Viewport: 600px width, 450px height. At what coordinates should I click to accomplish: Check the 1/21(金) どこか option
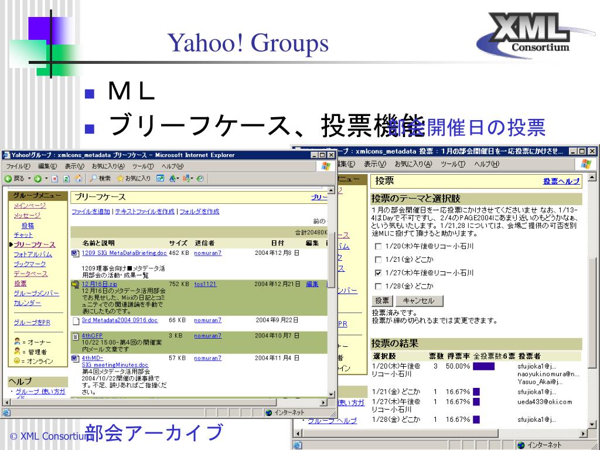pyautogui.click(x=378, y=260)
